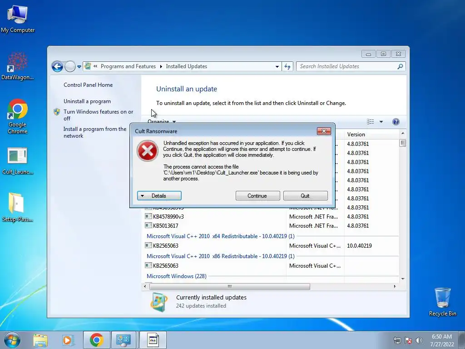The height and width of the screenshot is (349, 465).
Task: Click the taskbar clock showing 6:50 AM
Action: (442, 340)
